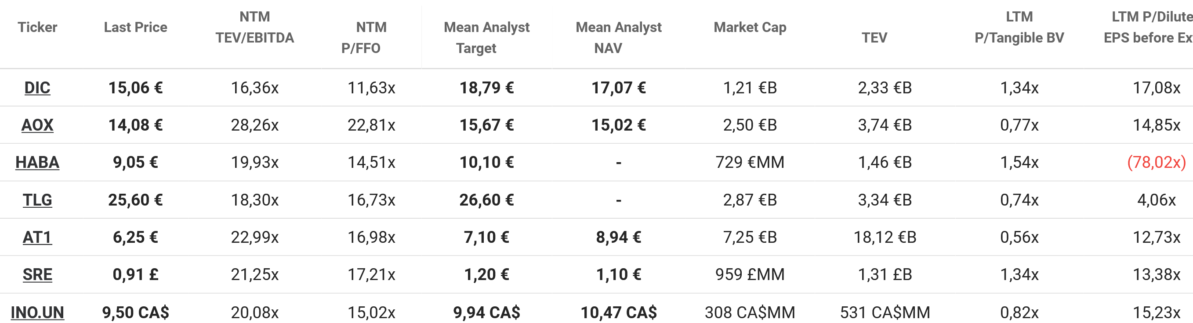Sort by the Ticker column header
Image resolution: width=1193 pixels, height=323 pixels.
pos(37,27)
